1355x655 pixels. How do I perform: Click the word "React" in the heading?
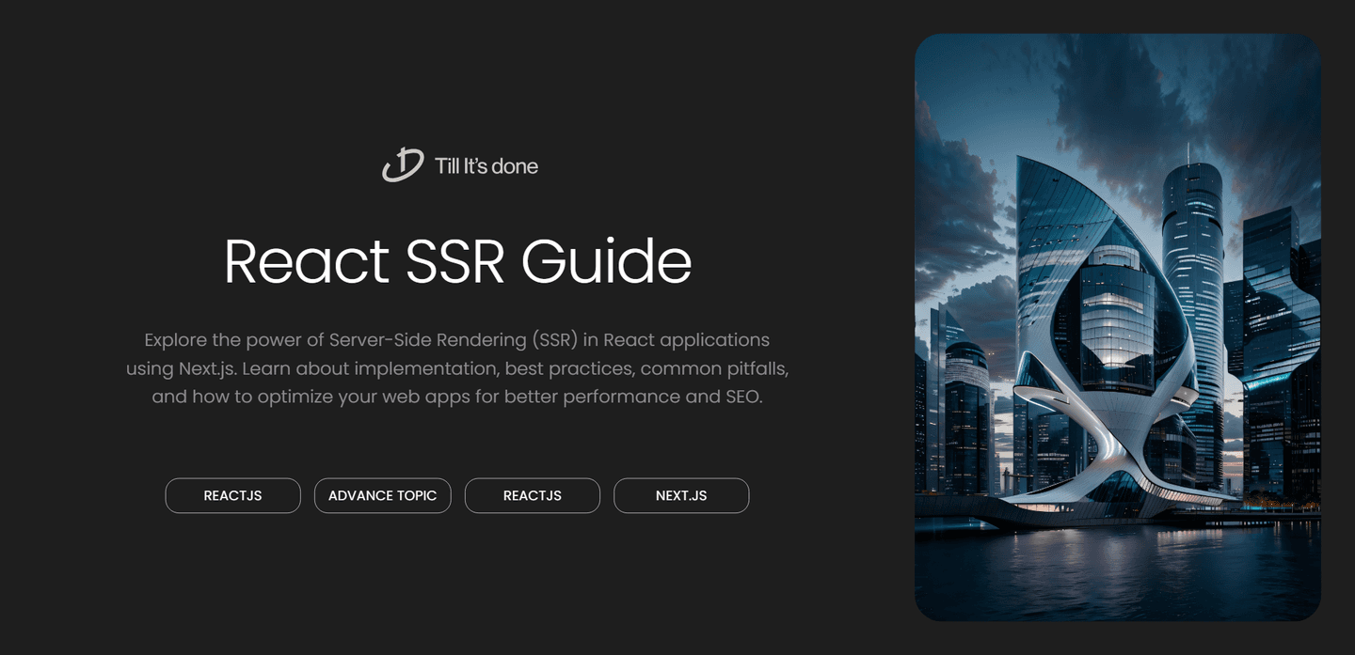[x=306, y=261]
